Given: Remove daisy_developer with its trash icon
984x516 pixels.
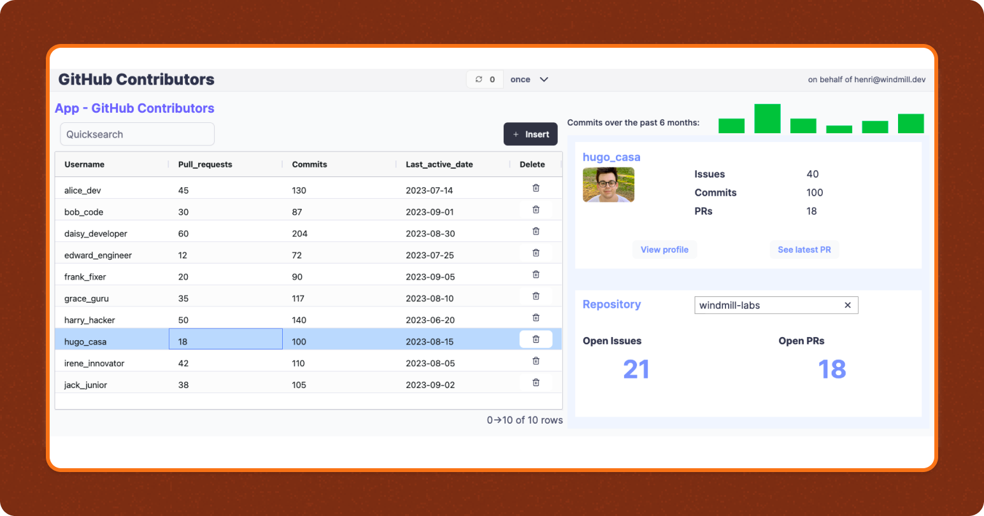Looking at the screenshot, I should click(536, 231).
